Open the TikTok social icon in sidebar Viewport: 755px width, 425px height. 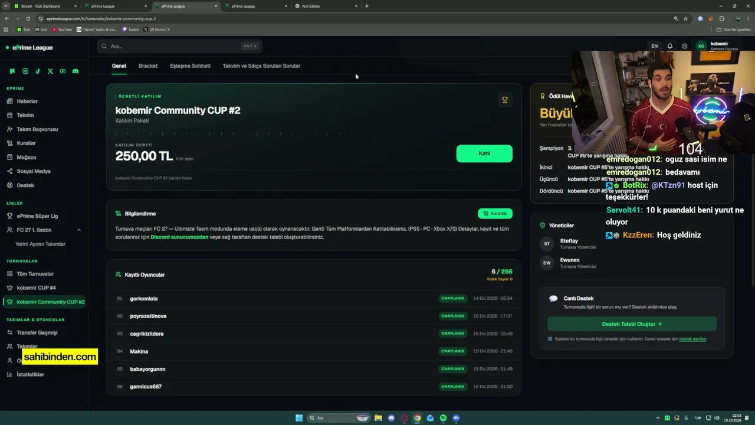pos(38,71)
